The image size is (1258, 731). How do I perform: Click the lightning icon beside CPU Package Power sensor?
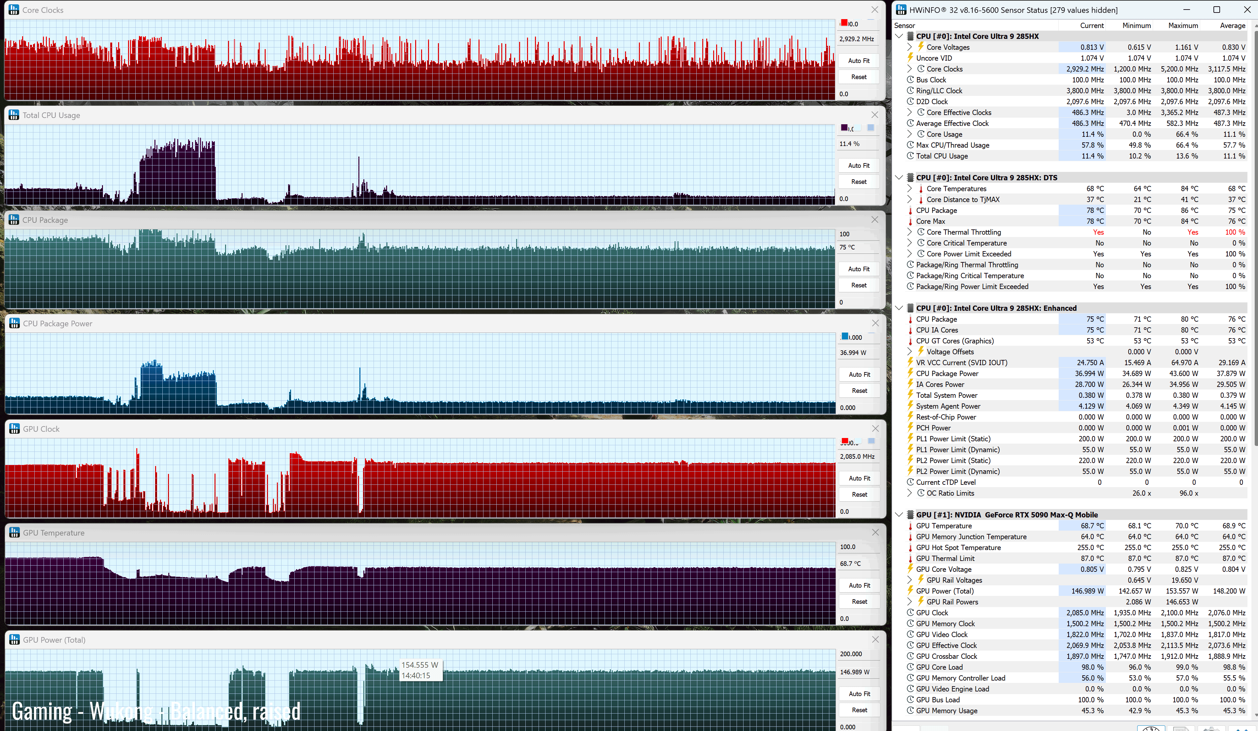pyautogui.click(x=910, y=373)
